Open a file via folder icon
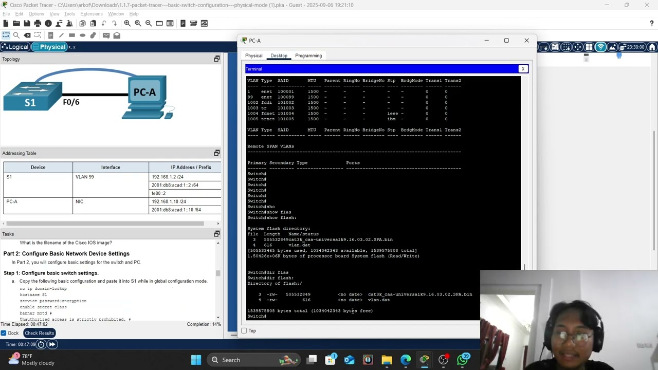 (x=16, y=23)
